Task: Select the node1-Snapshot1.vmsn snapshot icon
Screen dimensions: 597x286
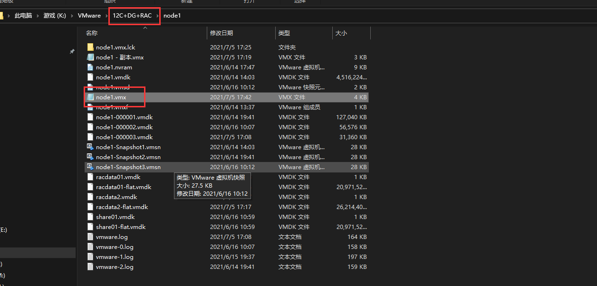Action: [90, 147]
